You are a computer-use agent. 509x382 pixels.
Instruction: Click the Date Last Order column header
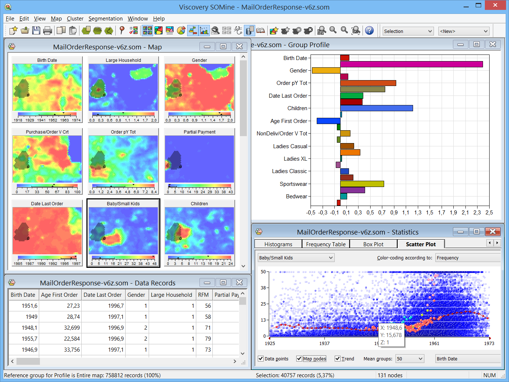(x=103, y=295)
